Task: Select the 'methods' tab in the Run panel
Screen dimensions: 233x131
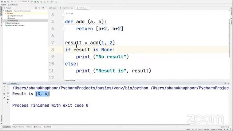Action: [14, 83]
